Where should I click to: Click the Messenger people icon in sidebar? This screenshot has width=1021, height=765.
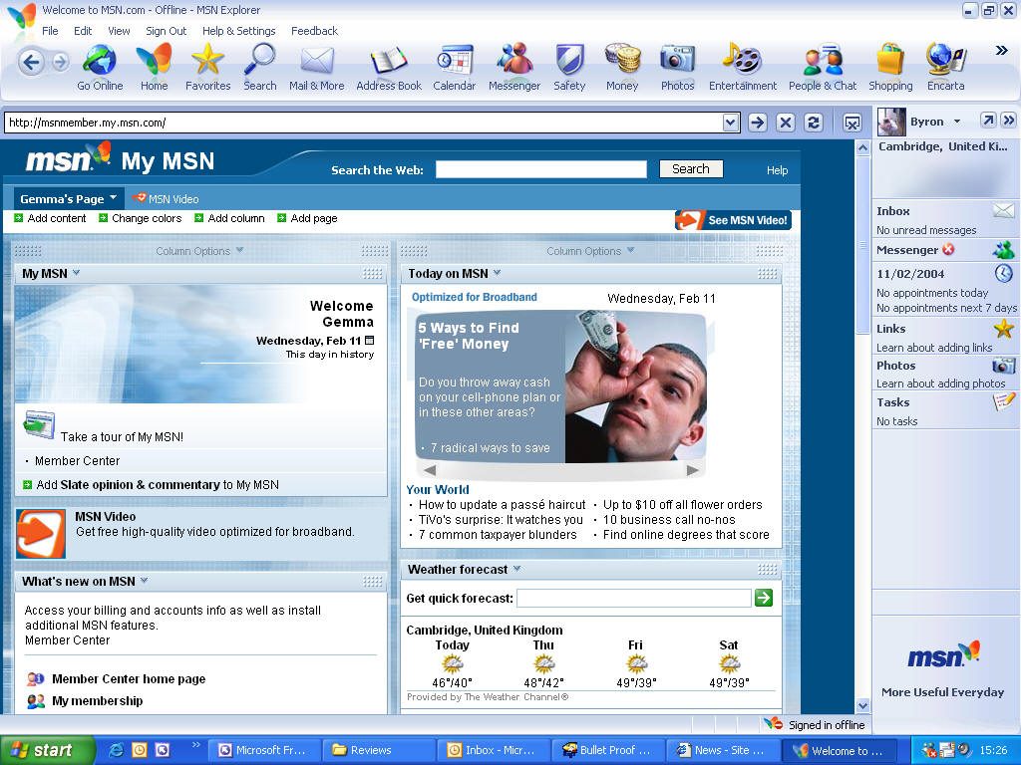[1003, 250]
